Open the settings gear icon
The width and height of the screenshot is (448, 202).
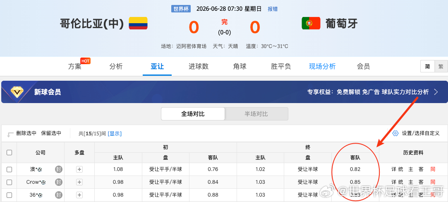click(395, 133)
